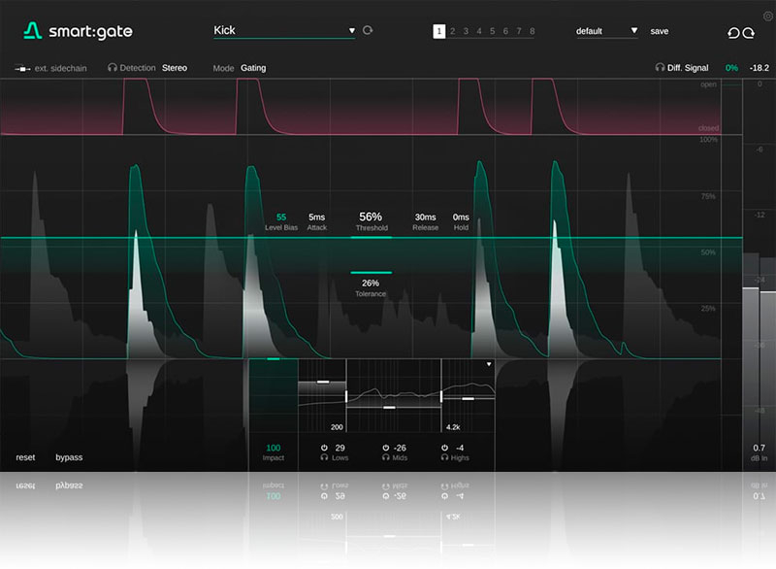Expand the frequency band panel arrow
The width and height of the screenshot is (776, 569).
pos(489,365)
